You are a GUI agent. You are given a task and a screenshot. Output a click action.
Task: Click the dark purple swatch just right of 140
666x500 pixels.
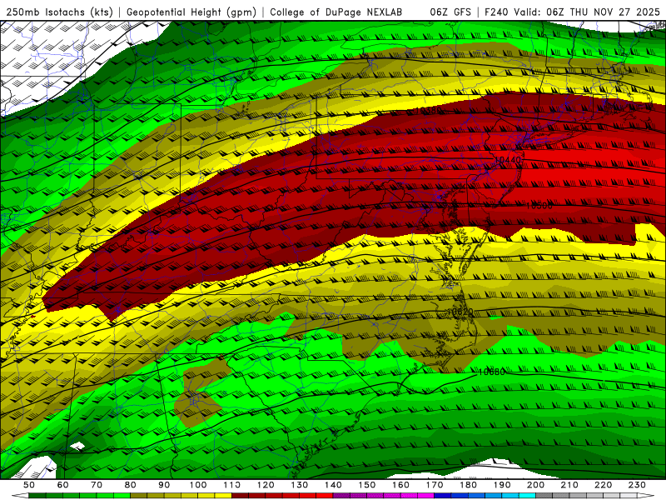click(341, 496)
